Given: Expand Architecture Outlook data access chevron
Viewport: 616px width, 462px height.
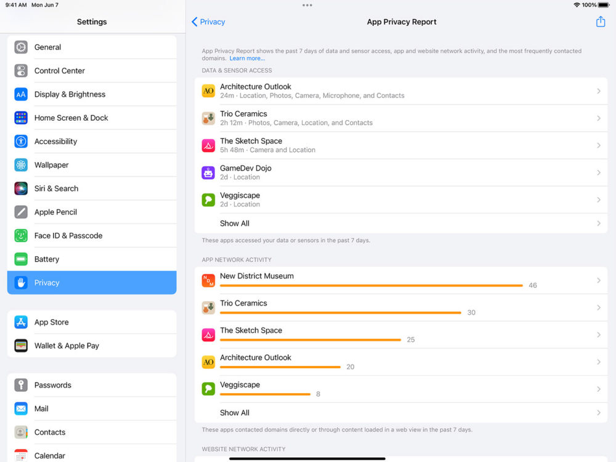Looking at the screenshot, I should [598, 91].
